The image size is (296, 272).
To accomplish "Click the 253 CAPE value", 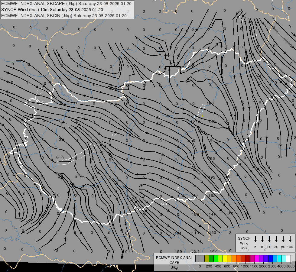I will click(x=195, y=196).
